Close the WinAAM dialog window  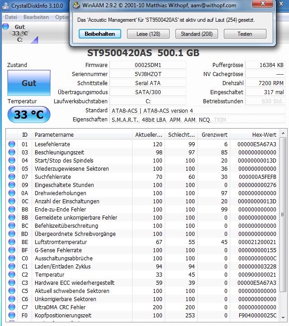(x=262, y=4)
